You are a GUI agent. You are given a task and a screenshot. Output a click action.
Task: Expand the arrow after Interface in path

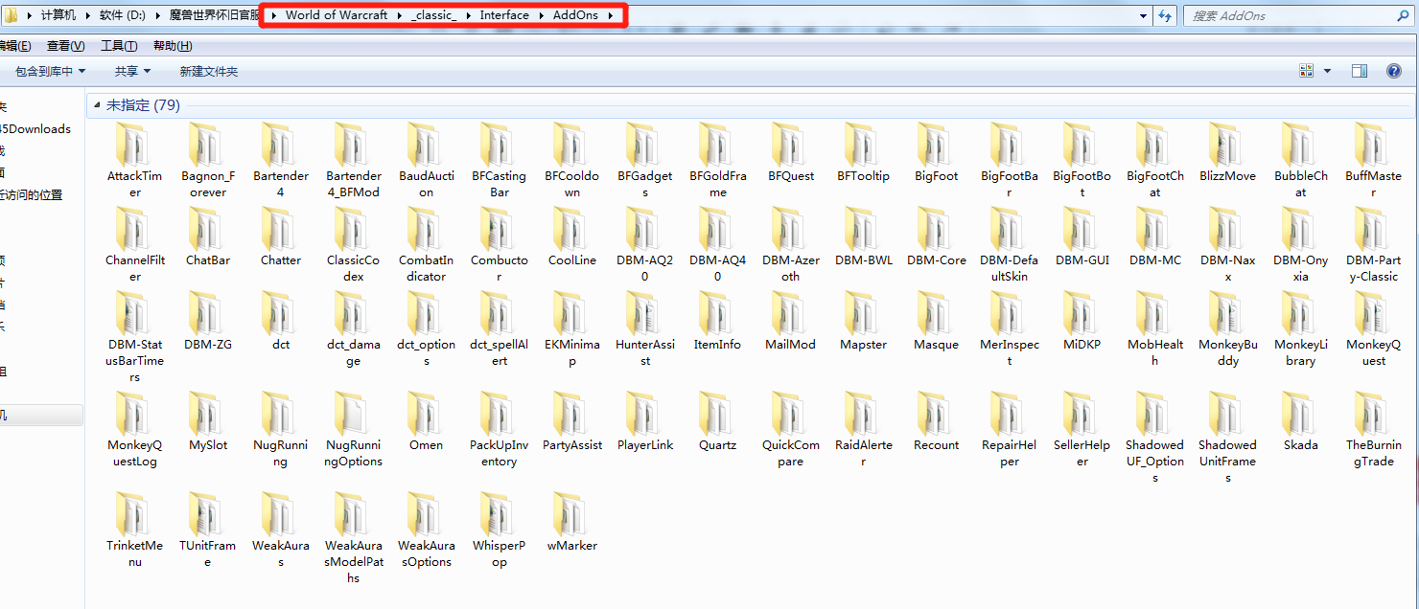[x=541, y=15]
